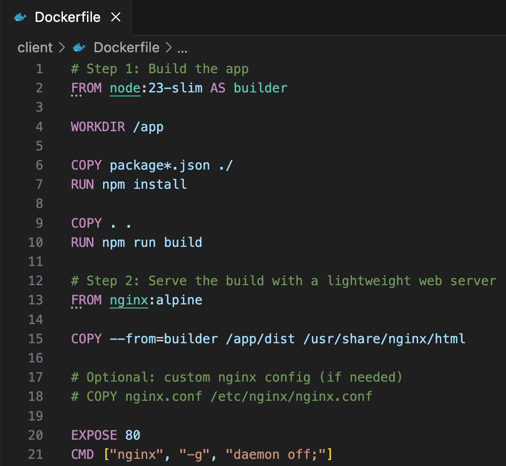Close the Dockerfile editor tab
Viewport: 506px width, 466px height.
point(116,17)
